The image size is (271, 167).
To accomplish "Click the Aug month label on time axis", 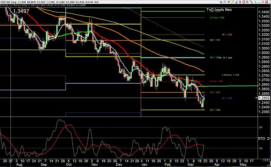I will coord(19,164).
